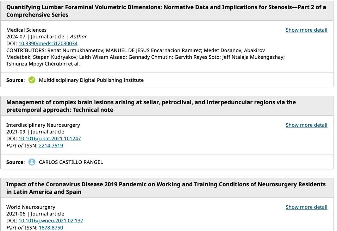The height and width of the screenshot is (231, 337).
Task: Follow the ISSN 1878-8750 link
Action: pos(51,227)
